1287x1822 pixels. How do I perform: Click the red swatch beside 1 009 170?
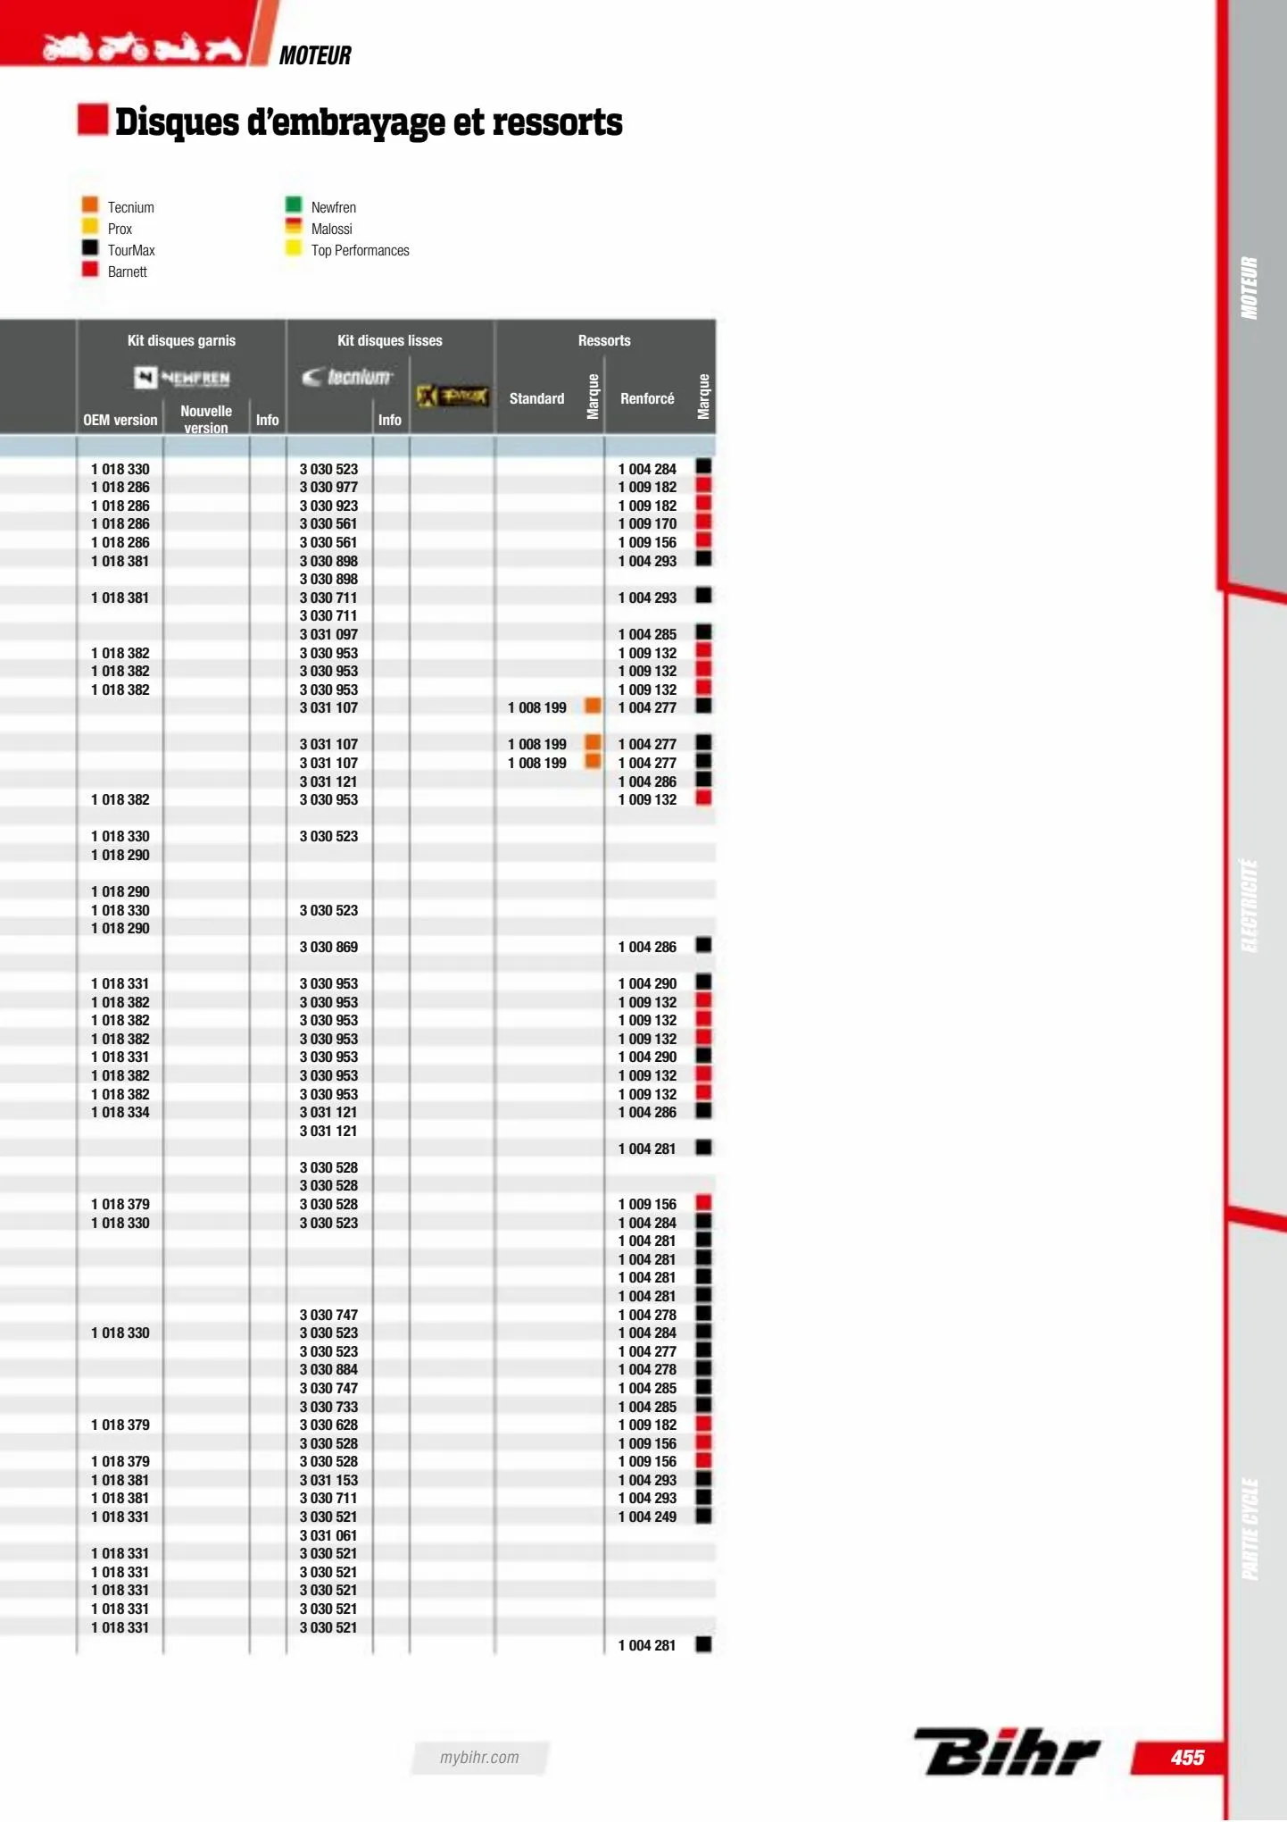coord(703,522)
